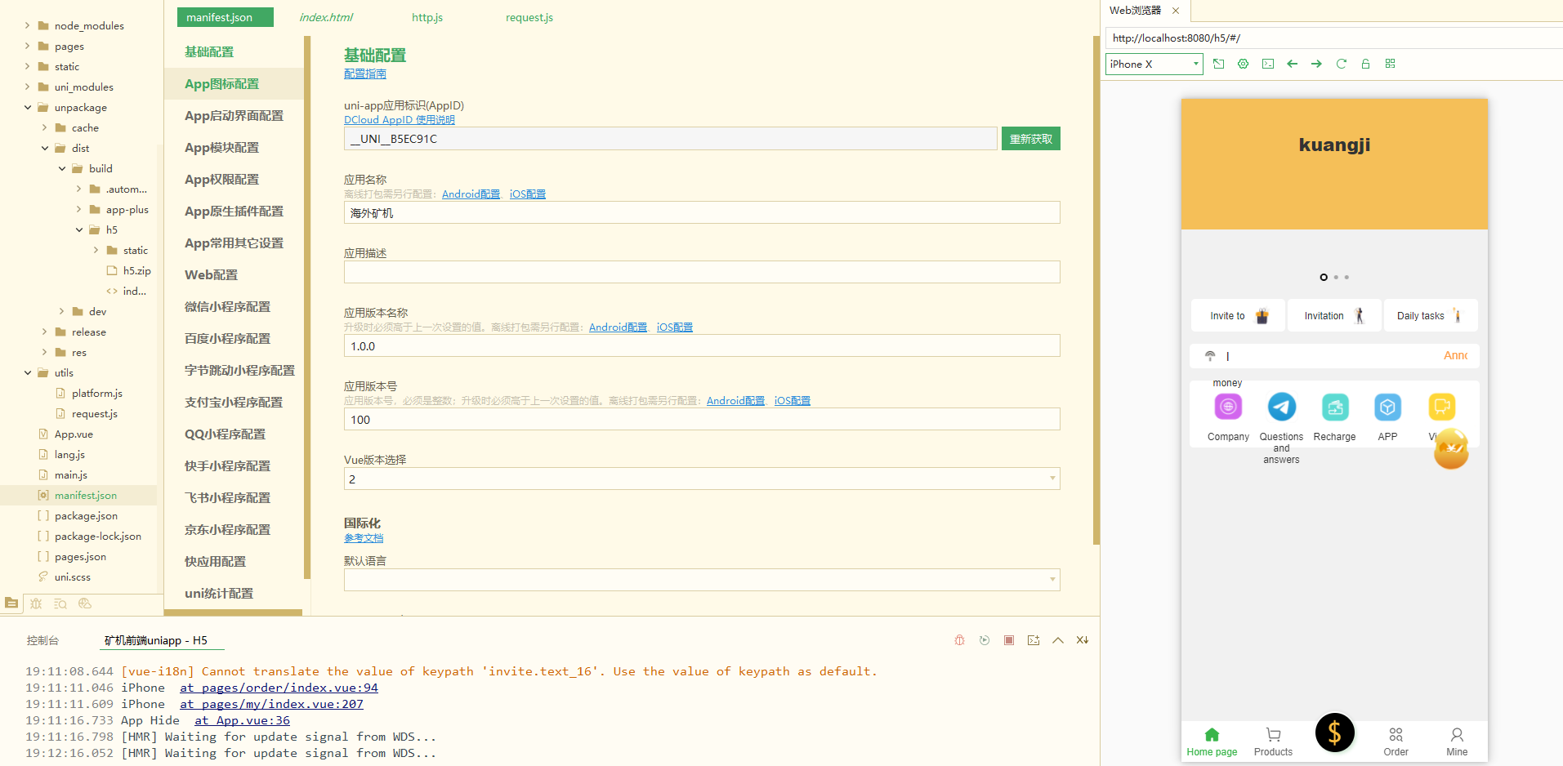Click the browser refresh icon
Image resolution: width=1563 pixels, height=766 pixels.
pos(1341,64)
